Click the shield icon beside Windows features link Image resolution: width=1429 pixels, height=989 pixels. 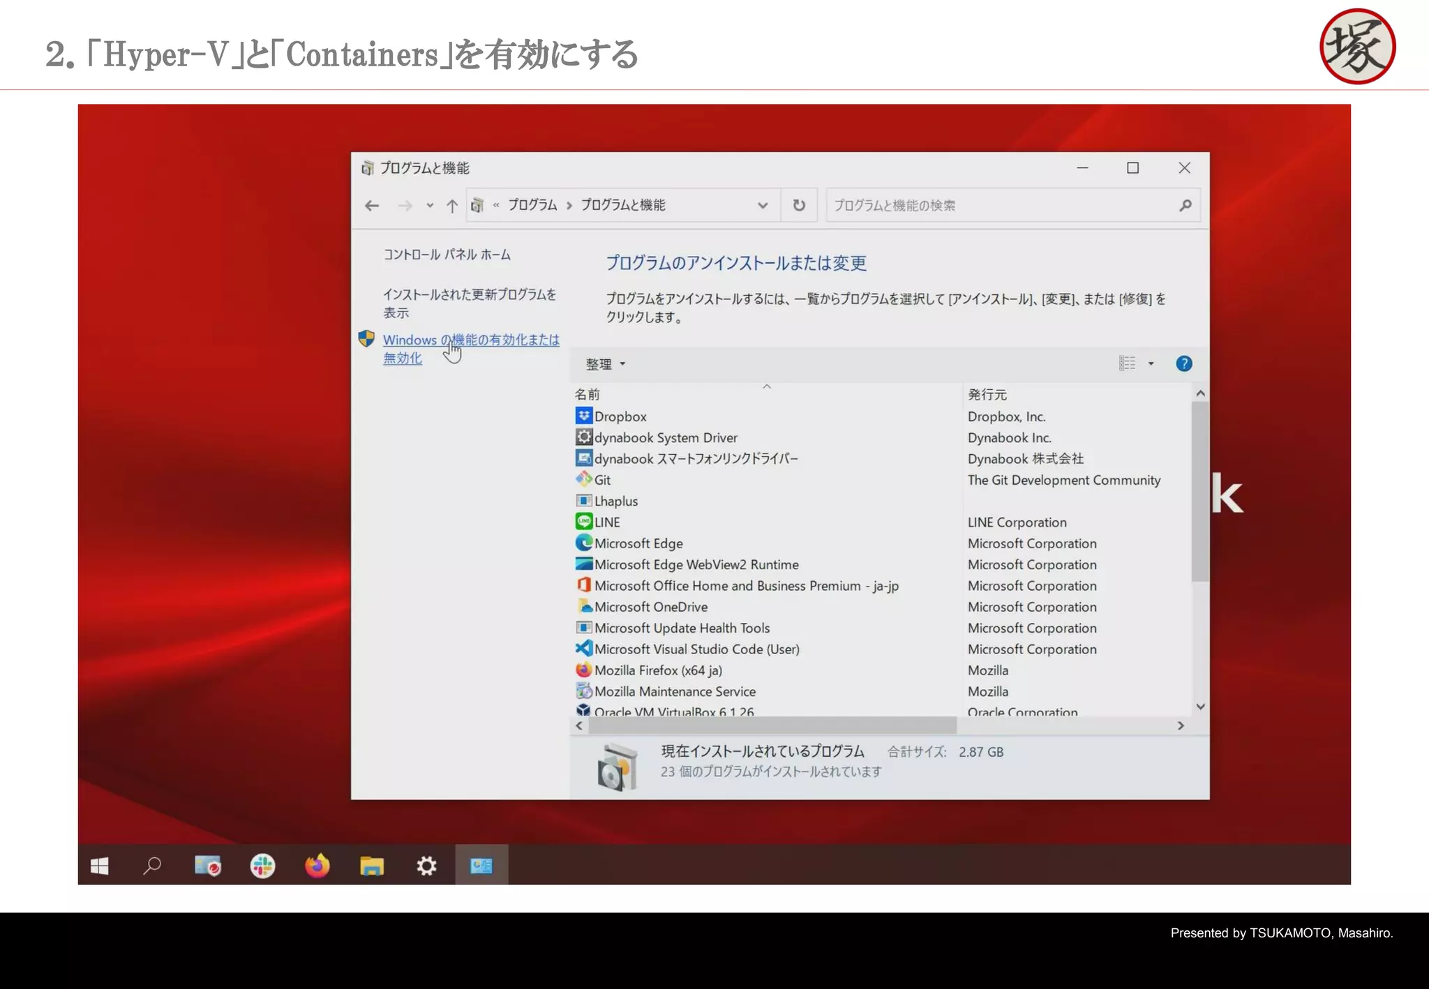coord(366,339)
